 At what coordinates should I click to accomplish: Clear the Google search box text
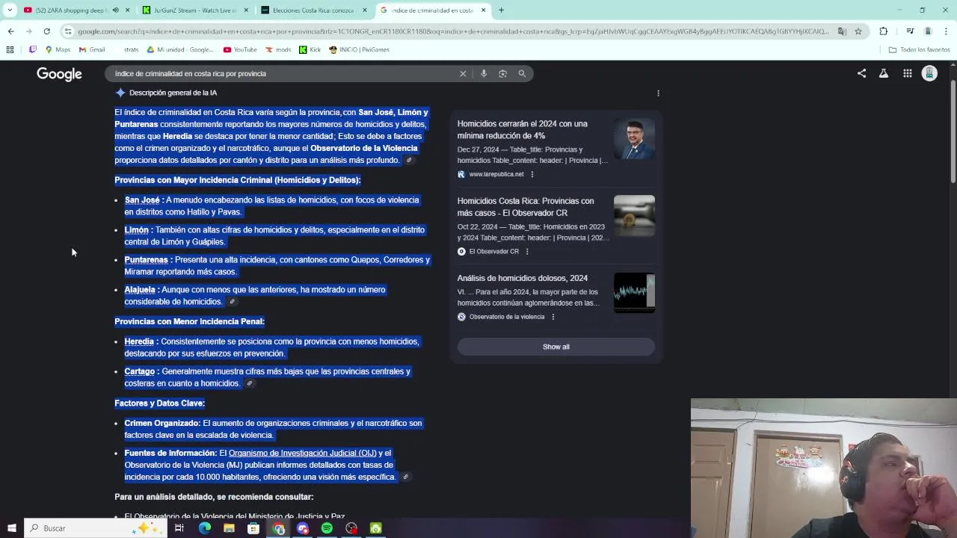[463, 73]
